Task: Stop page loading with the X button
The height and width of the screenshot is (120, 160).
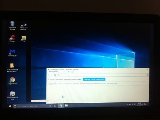Action: tap(55, 75)
